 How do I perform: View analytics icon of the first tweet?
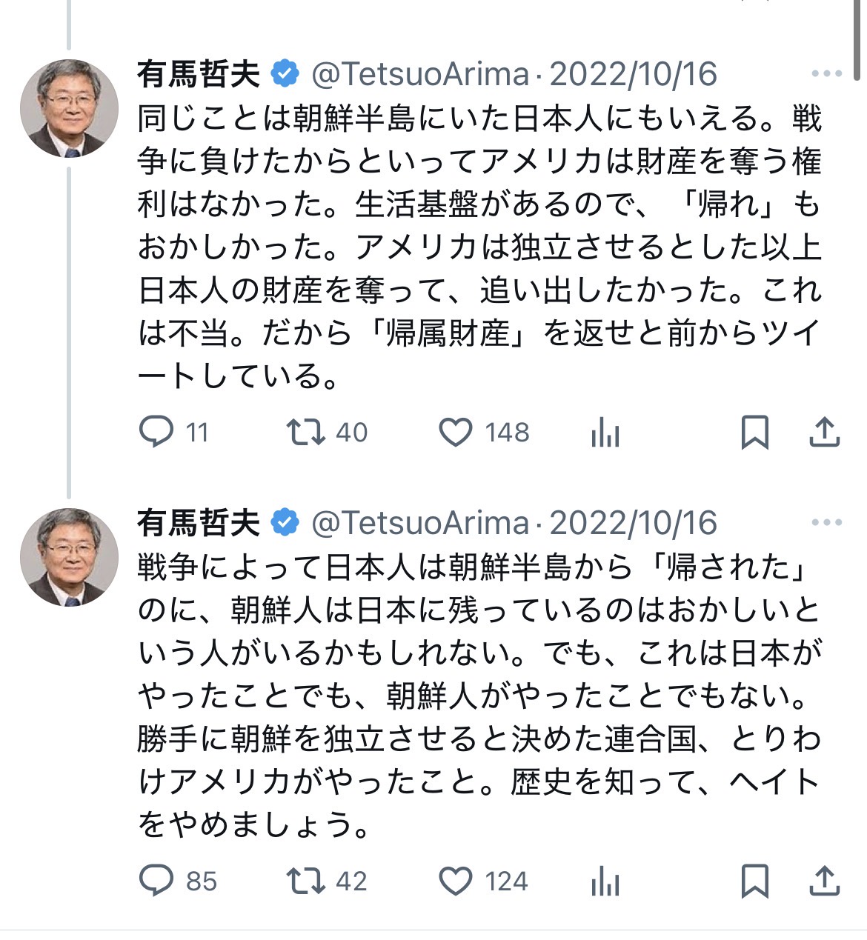click(x=605, y=433)
